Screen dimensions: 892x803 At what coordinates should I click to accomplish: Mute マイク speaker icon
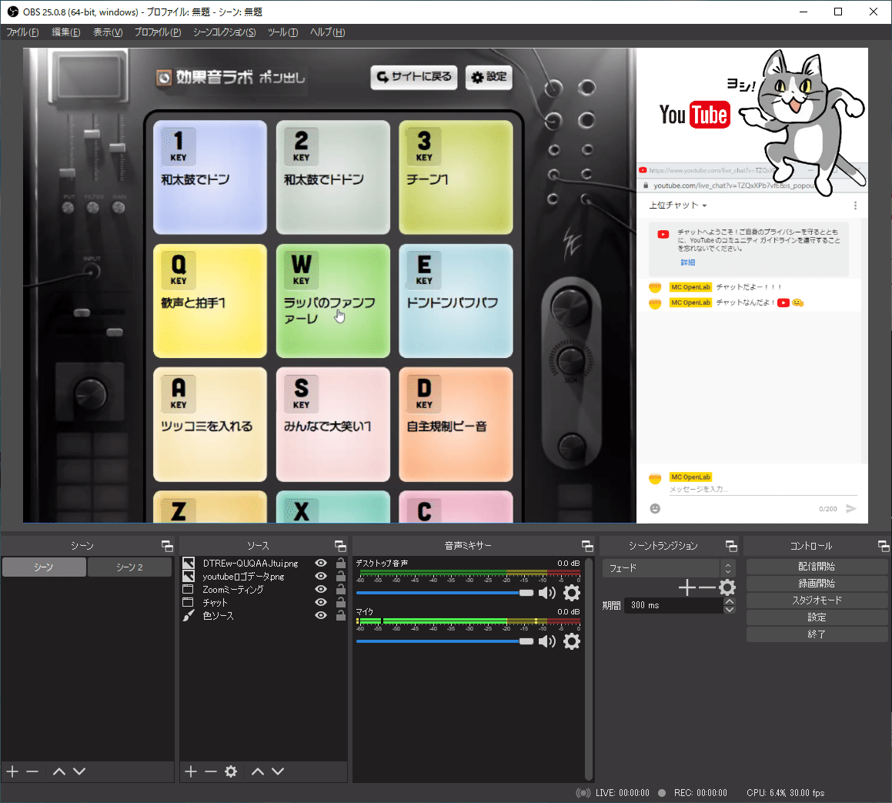point(546,641)
